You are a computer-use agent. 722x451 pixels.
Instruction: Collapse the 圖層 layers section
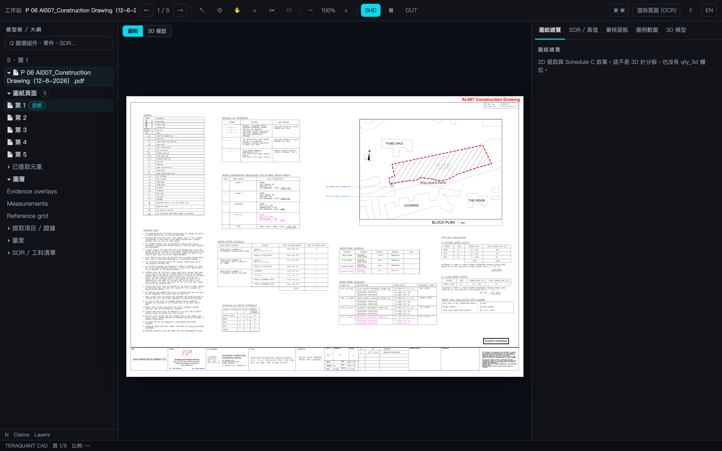(x=9, y=179)
